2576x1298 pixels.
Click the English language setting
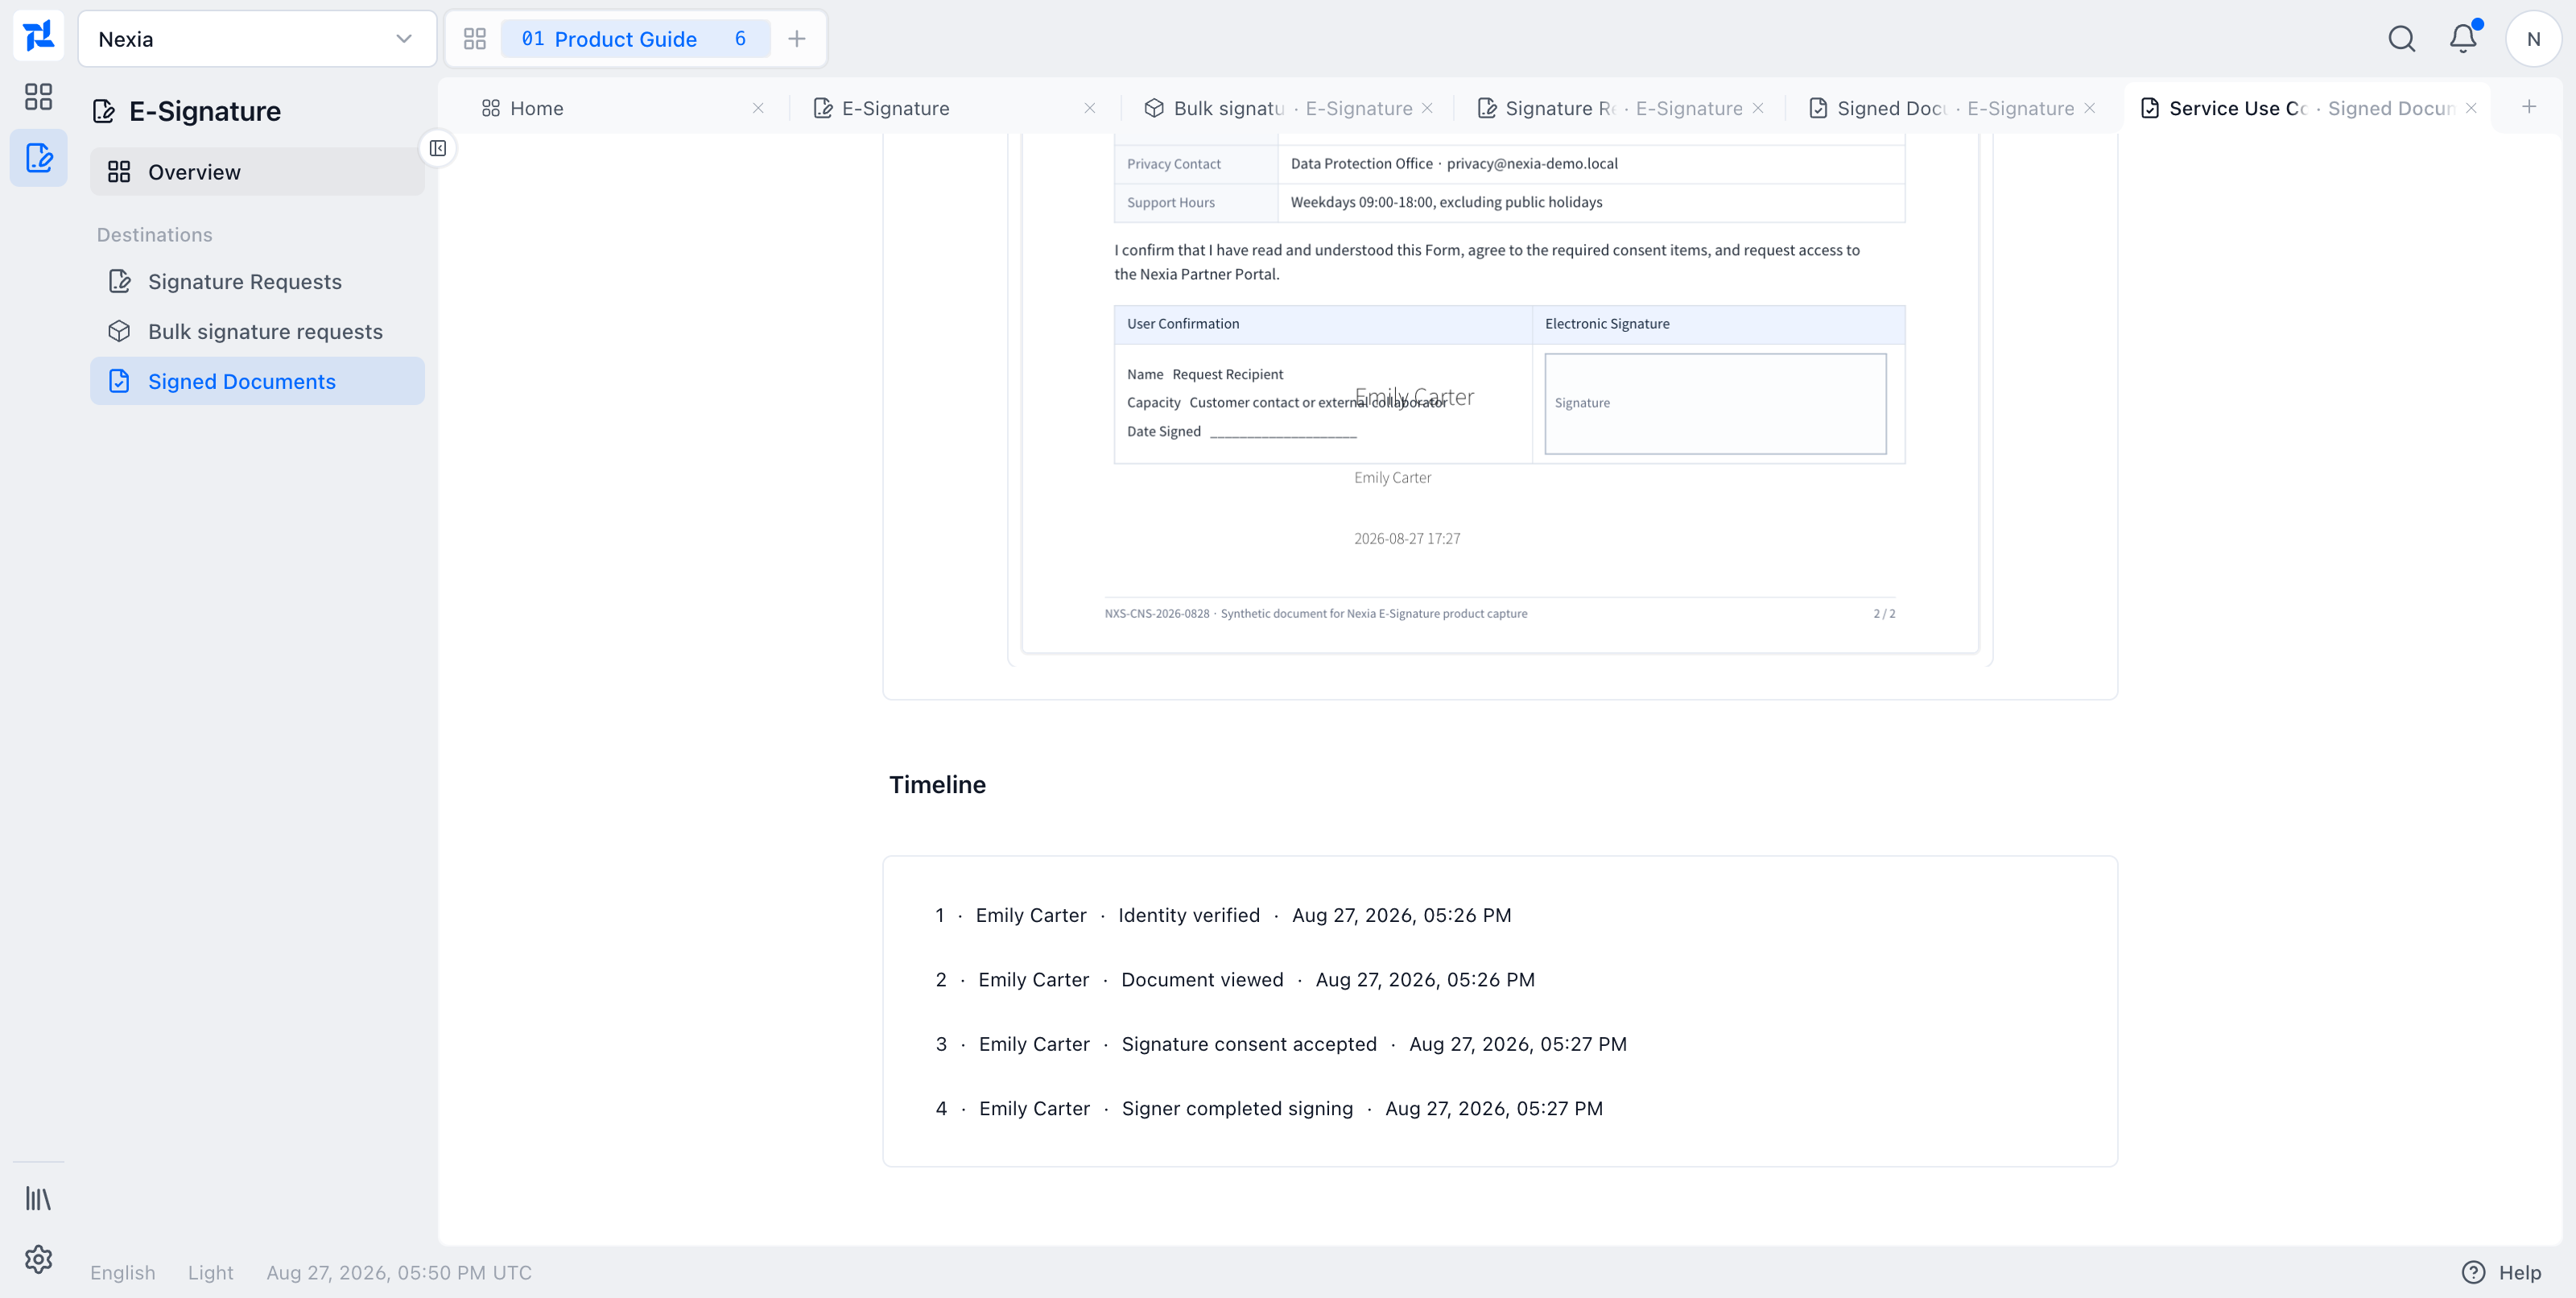tap(123, 1273)
